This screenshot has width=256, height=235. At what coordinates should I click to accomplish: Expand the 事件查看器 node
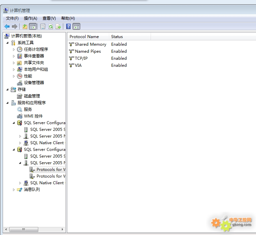click(x=14, y=56)
